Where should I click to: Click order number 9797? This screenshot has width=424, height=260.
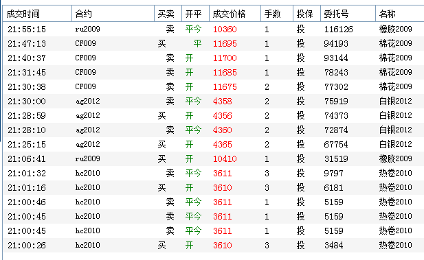[x=334, y=173]
